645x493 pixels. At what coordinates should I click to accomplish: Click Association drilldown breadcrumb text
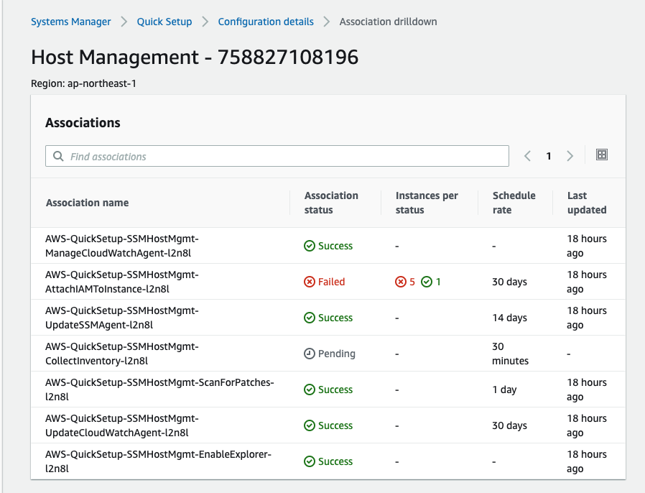point(388,22)
